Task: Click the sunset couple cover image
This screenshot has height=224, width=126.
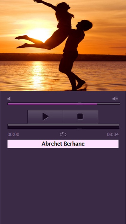Action: click(x=63, y=45)
